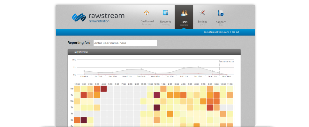The height and width of the screenshot is (127, 309).
Task: Click the Rawstream logo
Action: (x=98, y=17)
